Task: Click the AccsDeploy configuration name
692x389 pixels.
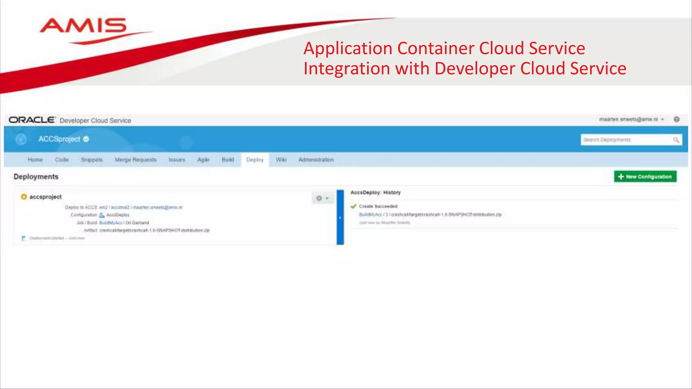Action: pos(118,215)
